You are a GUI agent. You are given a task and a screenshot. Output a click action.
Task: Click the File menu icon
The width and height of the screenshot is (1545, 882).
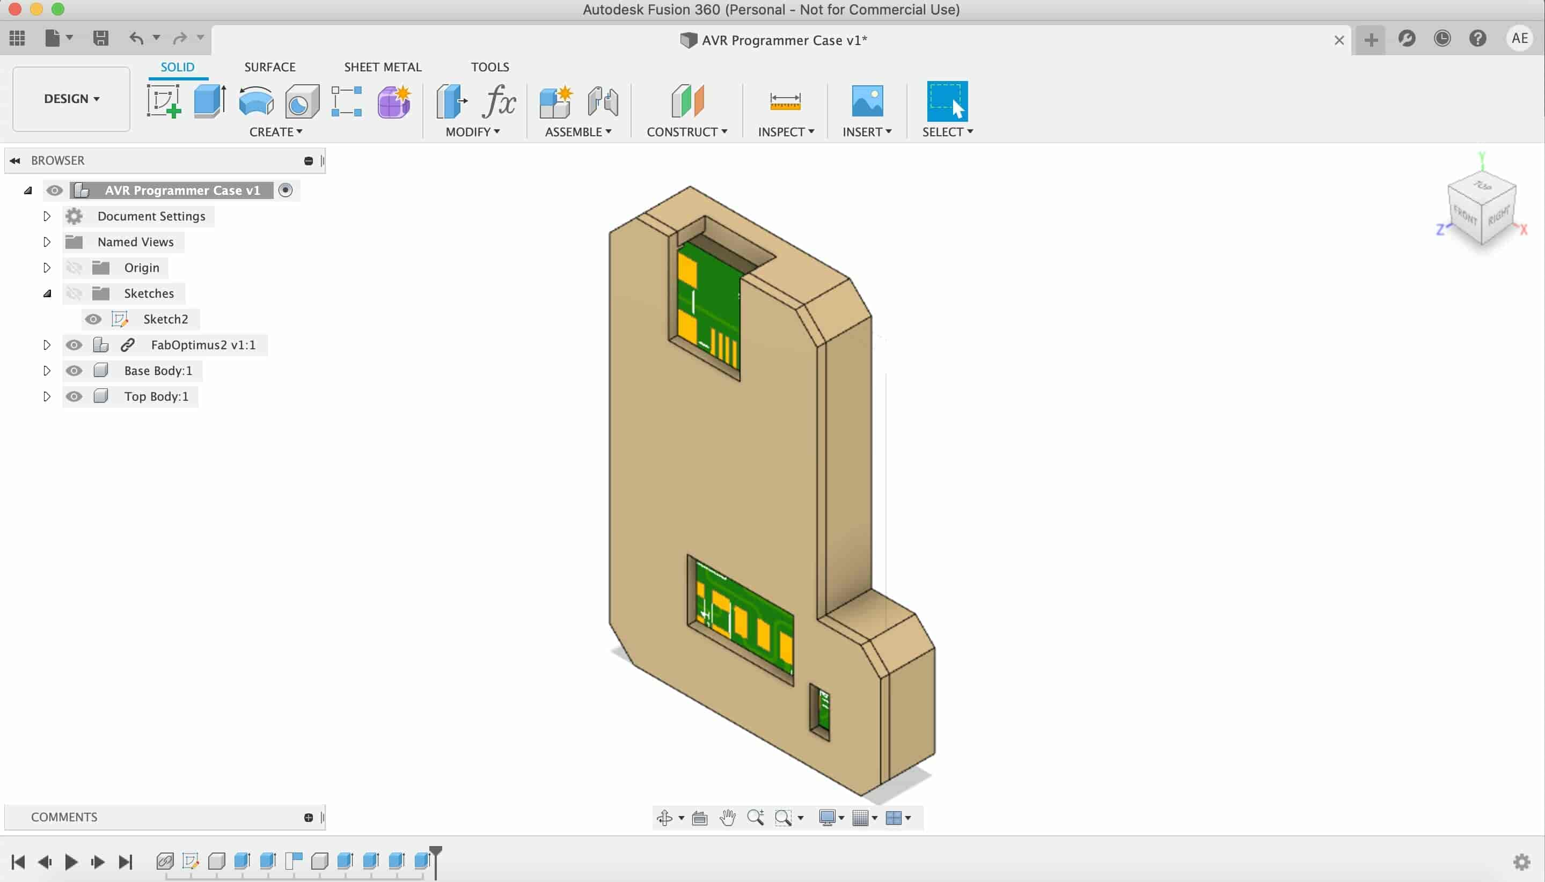pos(53,38)
